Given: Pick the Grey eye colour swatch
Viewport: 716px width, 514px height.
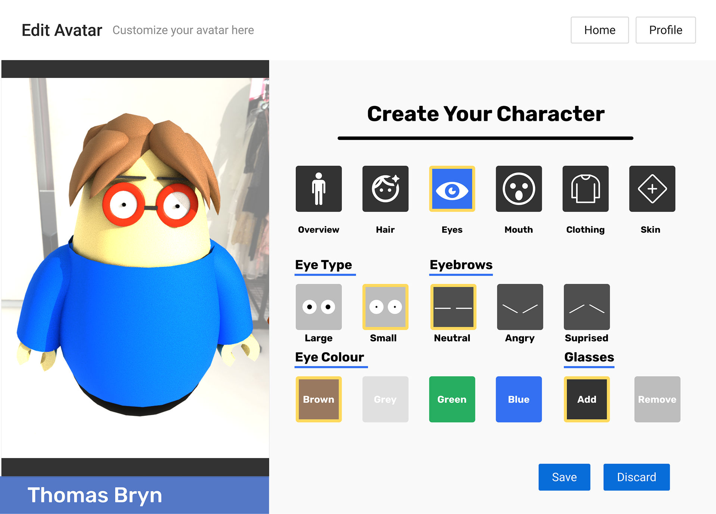Looking at the screenshot, I should click(x=385, y=399).
